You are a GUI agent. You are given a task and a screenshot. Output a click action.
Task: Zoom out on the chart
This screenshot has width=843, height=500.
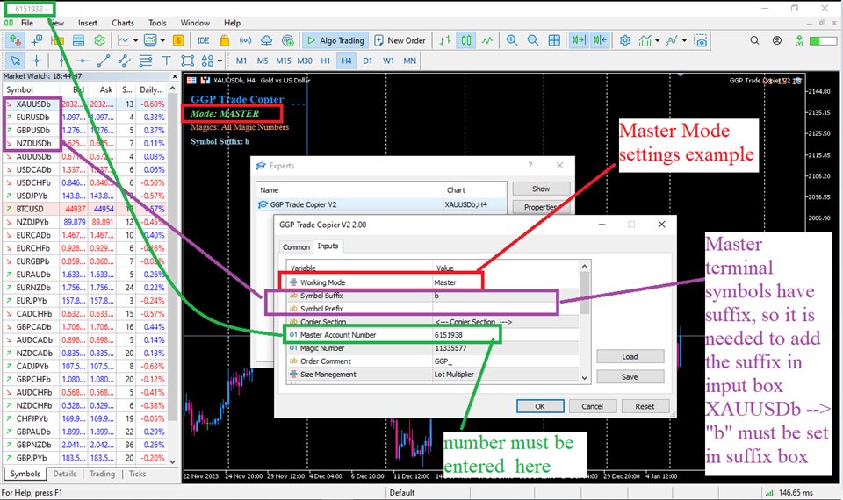pos(533,40)
